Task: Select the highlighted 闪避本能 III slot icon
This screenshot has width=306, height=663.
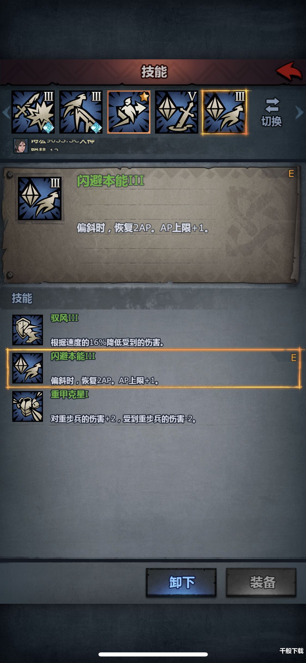Action: 224,112
